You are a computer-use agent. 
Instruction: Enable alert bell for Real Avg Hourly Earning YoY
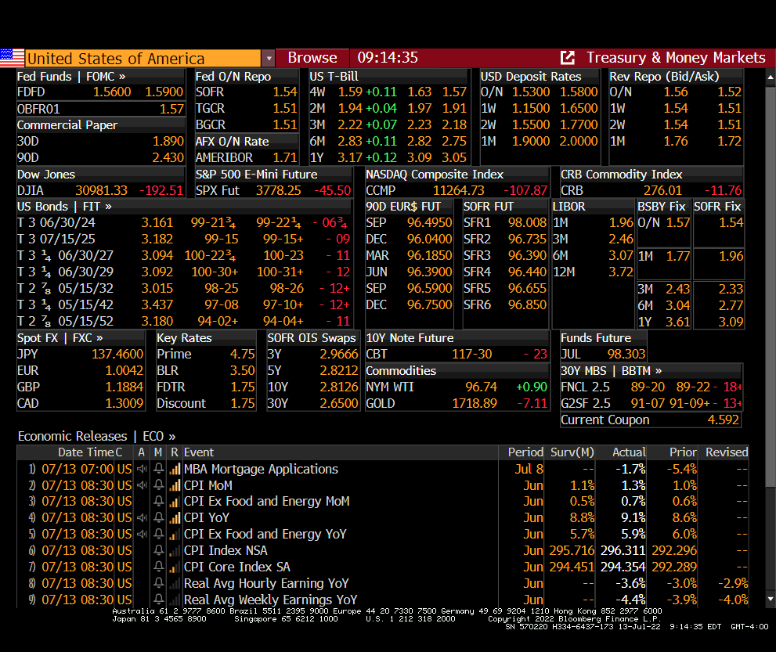coord(158,583)
